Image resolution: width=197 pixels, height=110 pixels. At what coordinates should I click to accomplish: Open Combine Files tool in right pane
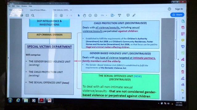click(183, 46)
